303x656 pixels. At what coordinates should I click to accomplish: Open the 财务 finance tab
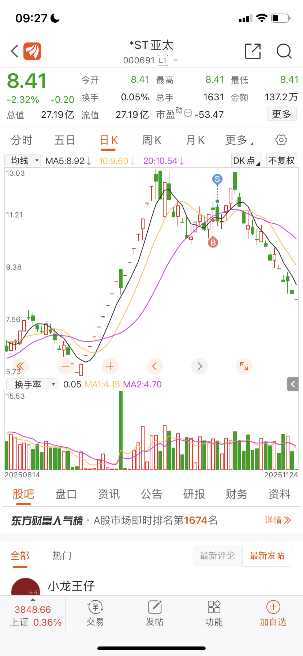tap(237, 494)
